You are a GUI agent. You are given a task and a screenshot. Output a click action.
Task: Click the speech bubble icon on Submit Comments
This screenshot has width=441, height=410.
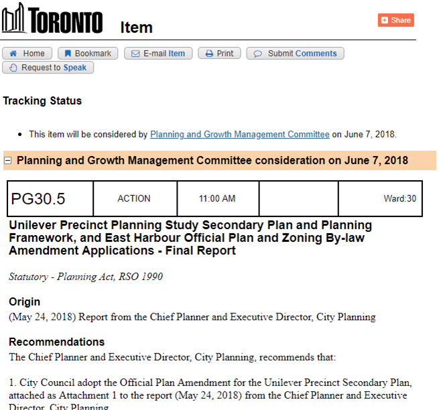[x=258, y=54]
